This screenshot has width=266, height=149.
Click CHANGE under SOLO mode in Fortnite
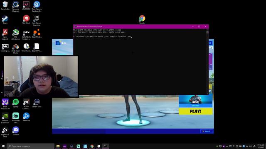pyautogui.click(x=195, y=106)
